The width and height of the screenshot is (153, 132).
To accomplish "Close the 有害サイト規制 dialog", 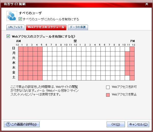I will (x=147, y=4).
